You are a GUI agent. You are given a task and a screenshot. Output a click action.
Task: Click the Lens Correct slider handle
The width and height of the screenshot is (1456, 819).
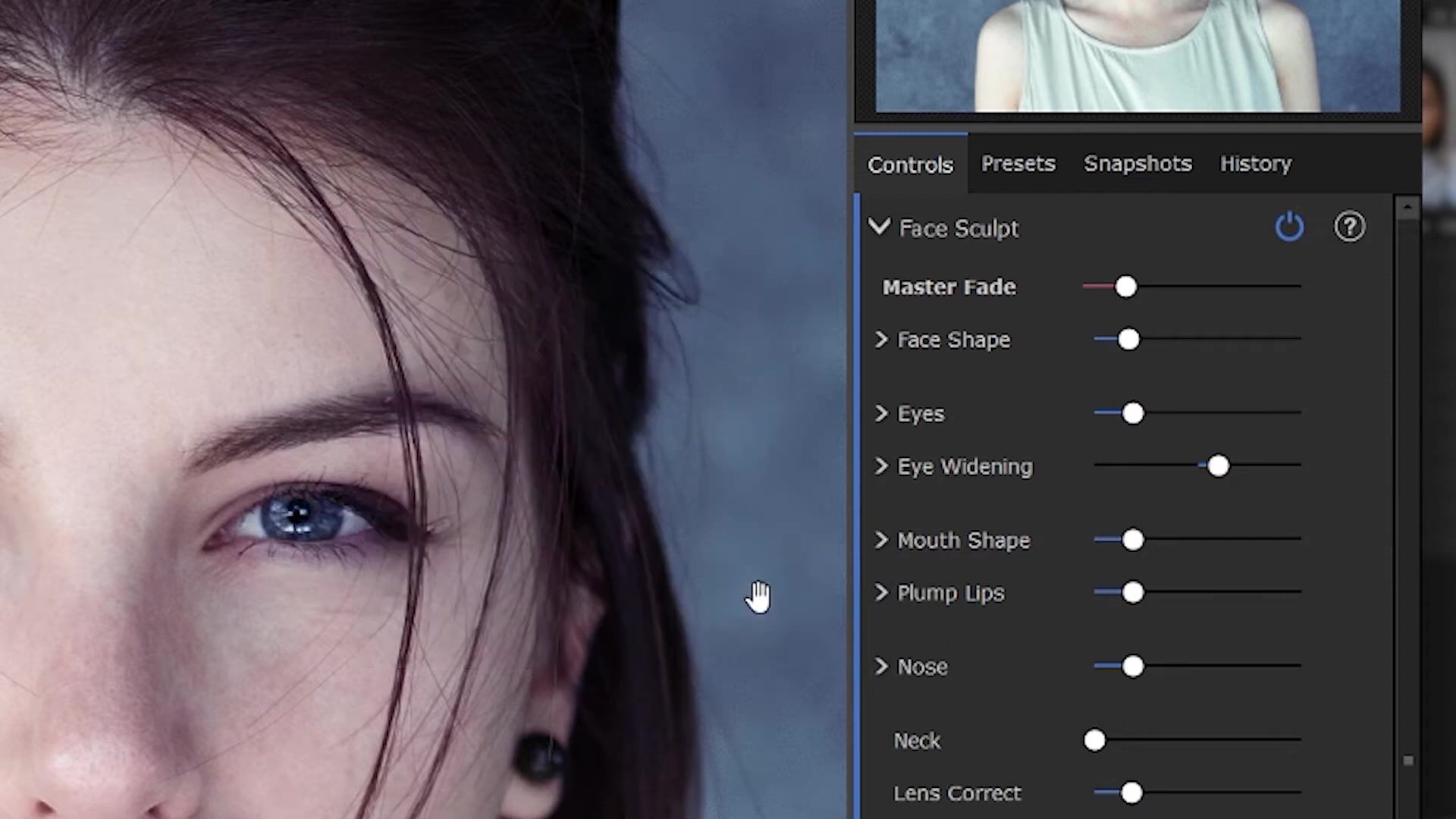(x=1131, y=792)
